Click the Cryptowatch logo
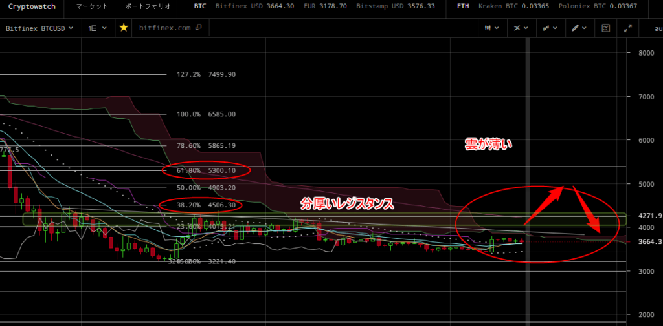This screenshot has height=326, width=663. (x=32, y=6)
